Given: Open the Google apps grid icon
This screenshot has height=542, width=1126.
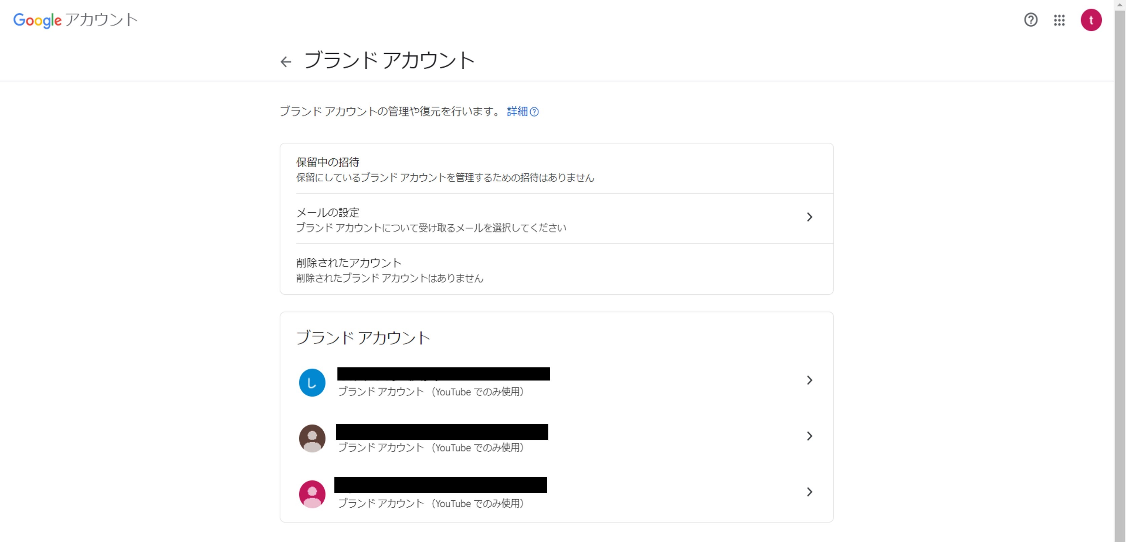Looking at the screenshot, I should pos(1060,20).
